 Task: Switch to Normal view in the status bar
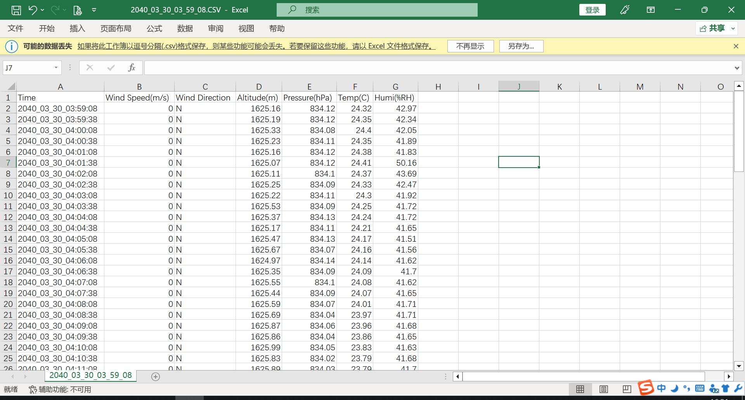point(580,389)
